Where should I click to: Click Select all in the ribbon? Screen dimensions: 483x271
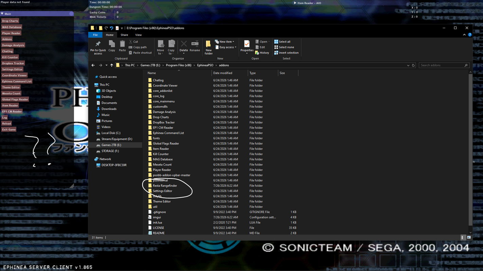pyautogui.click(x=282, y=42)
